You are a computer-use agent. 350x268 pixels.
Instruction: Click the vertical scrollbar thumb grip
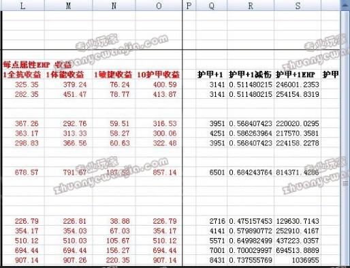(345, 183)
